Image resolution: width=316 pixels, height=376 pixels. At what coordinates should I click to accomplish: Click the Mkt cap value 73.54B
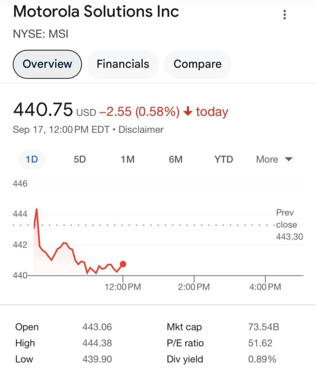[263, 327]
